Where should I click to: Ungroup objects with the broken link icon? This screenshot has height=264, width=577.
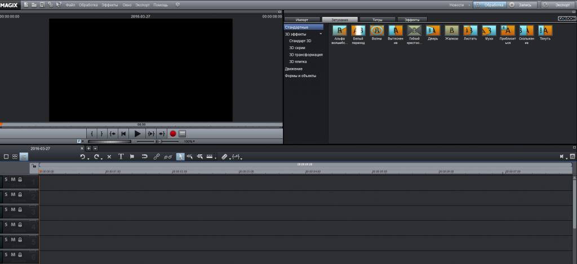168,156
